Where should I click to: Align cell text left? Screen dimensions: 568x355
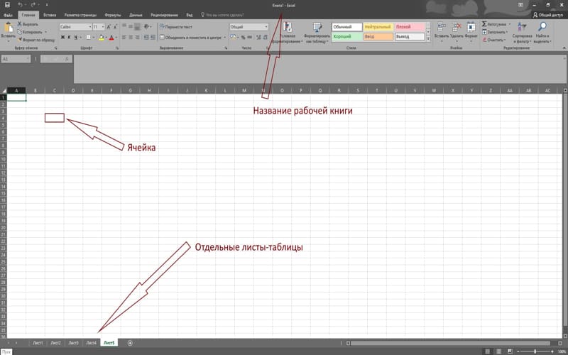click(124, 38)
